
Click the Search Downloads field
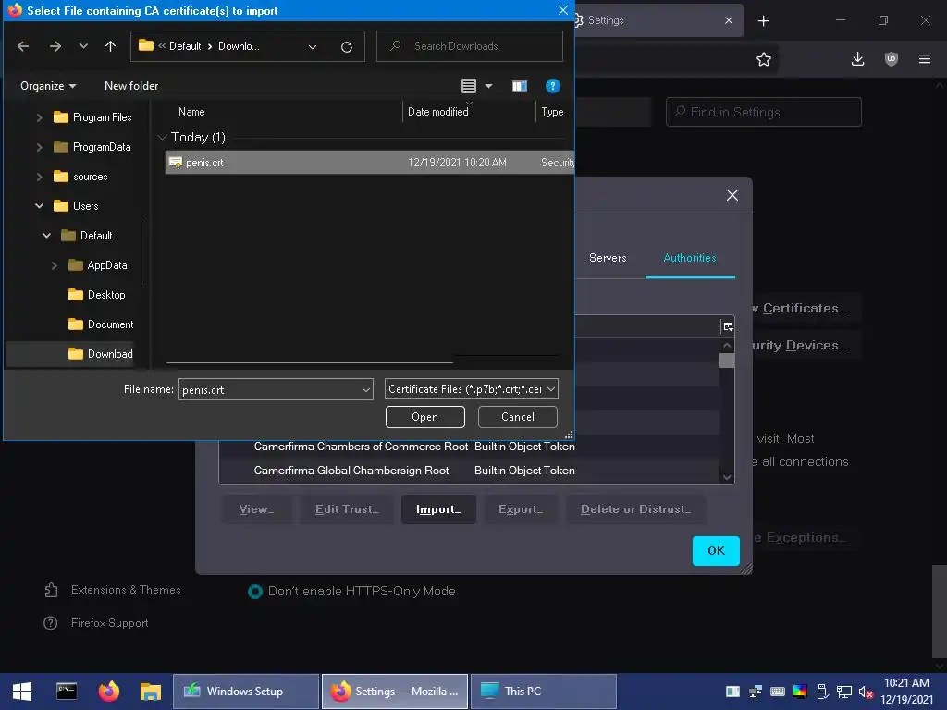(x=469, y=46)
